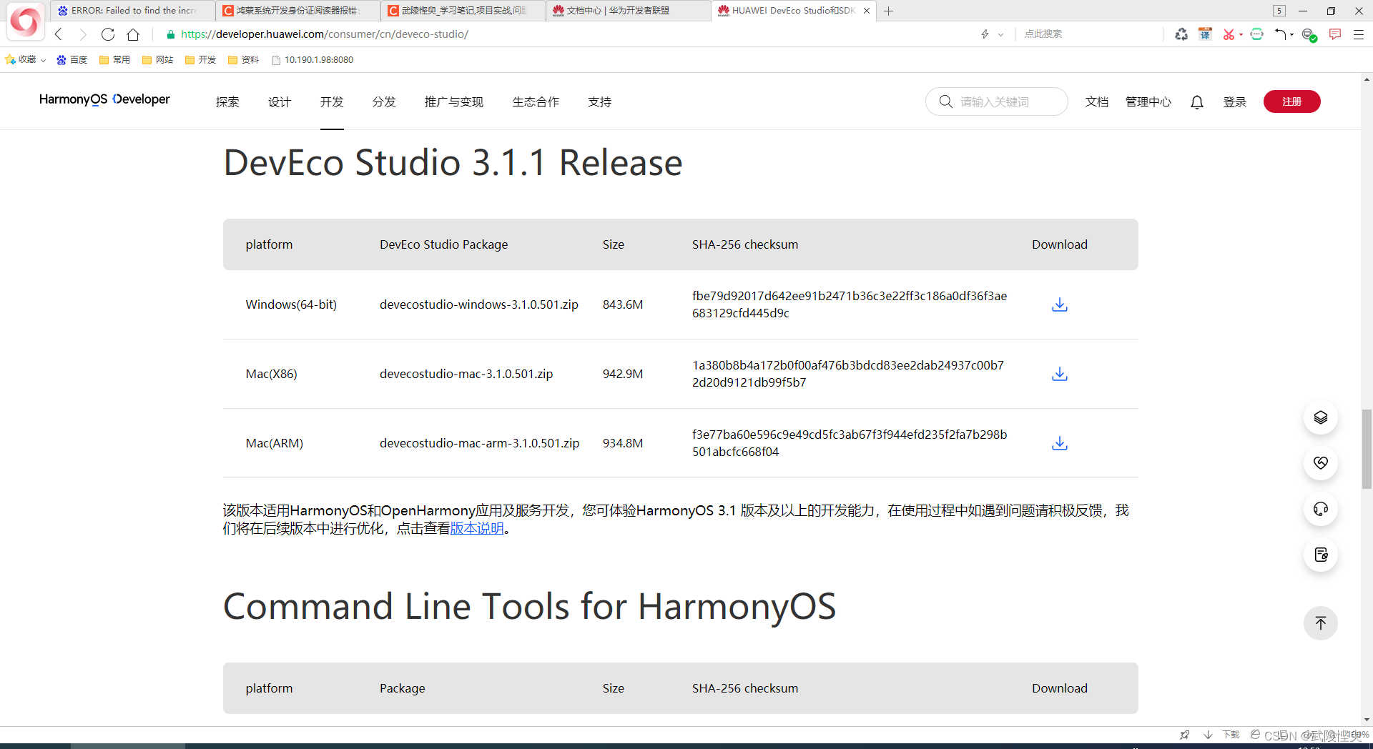This screenshot has width=1373, height=749.
Task: Open the 常用 bookmarks folder
Action: [x=114, y=60]
